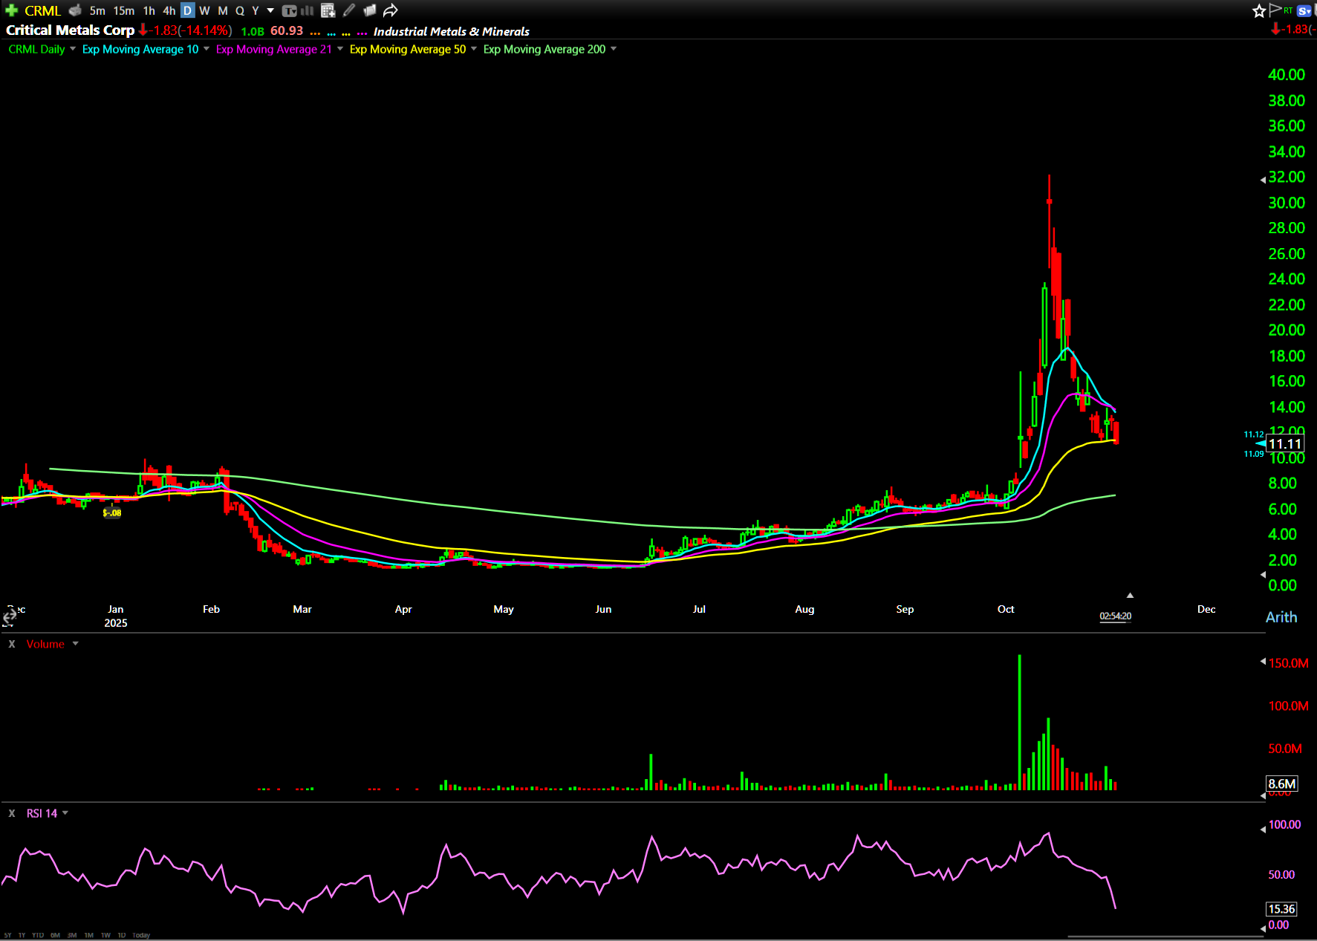Click the green plus add icon
The height and width of the screenshot is (941, 1317).
[x=11, y=10]
